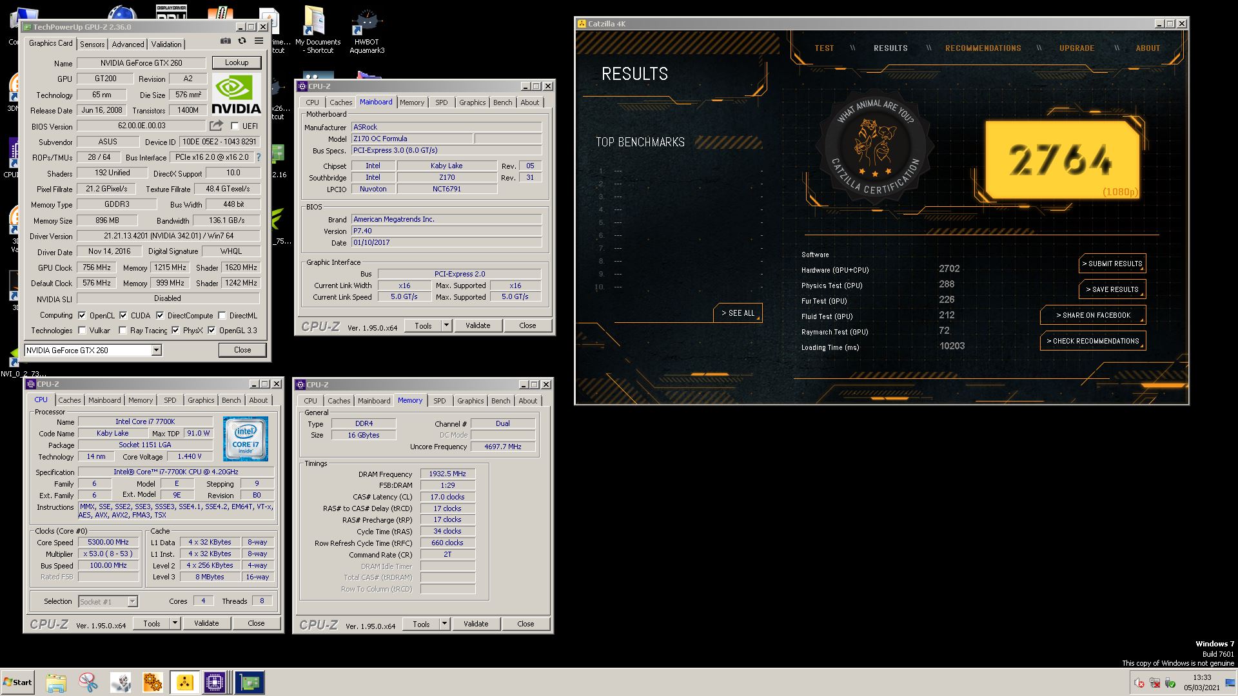Open Windows Explorer from the taskbar
Screen dimensions: 1238x696
click(x=56, y=682)
